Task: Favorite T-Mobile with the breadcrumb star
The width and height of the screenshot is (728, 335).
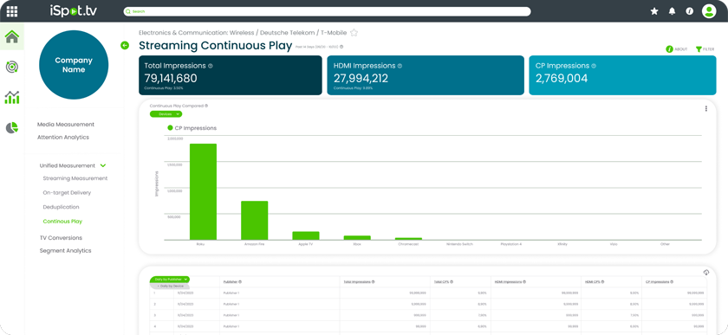Action: point(354,33)
